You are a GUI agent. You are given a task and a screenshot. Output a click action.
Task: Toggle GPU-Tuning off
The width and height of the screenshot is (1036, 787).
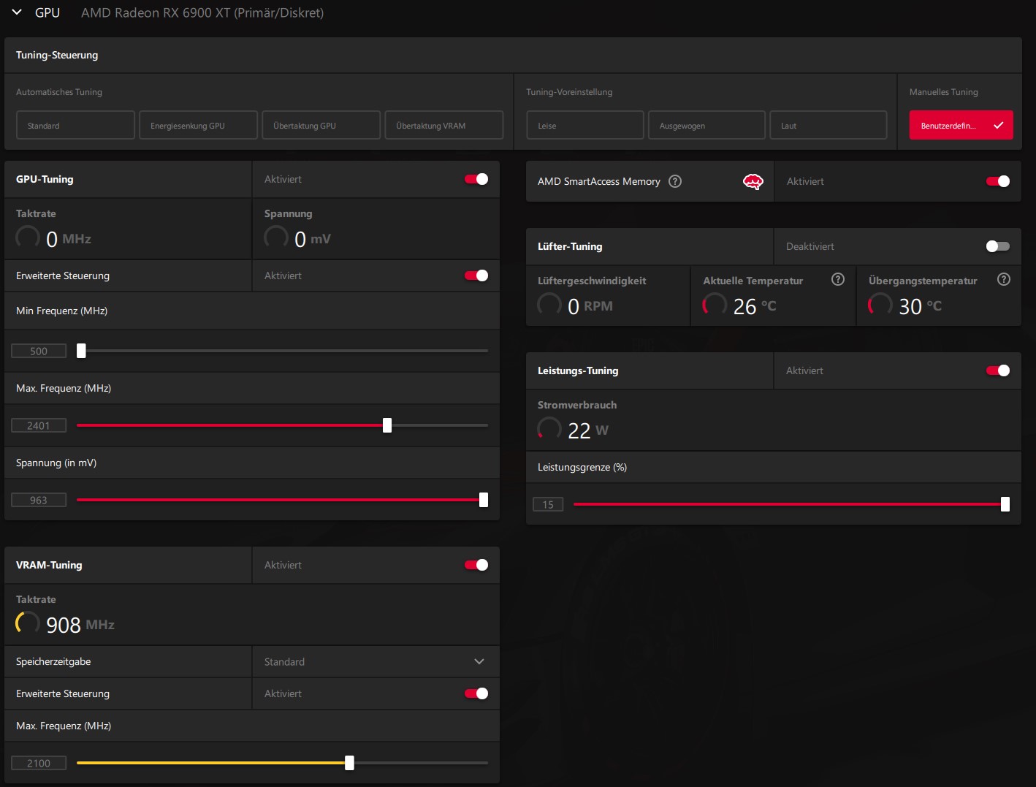click(x=476, y=179)
